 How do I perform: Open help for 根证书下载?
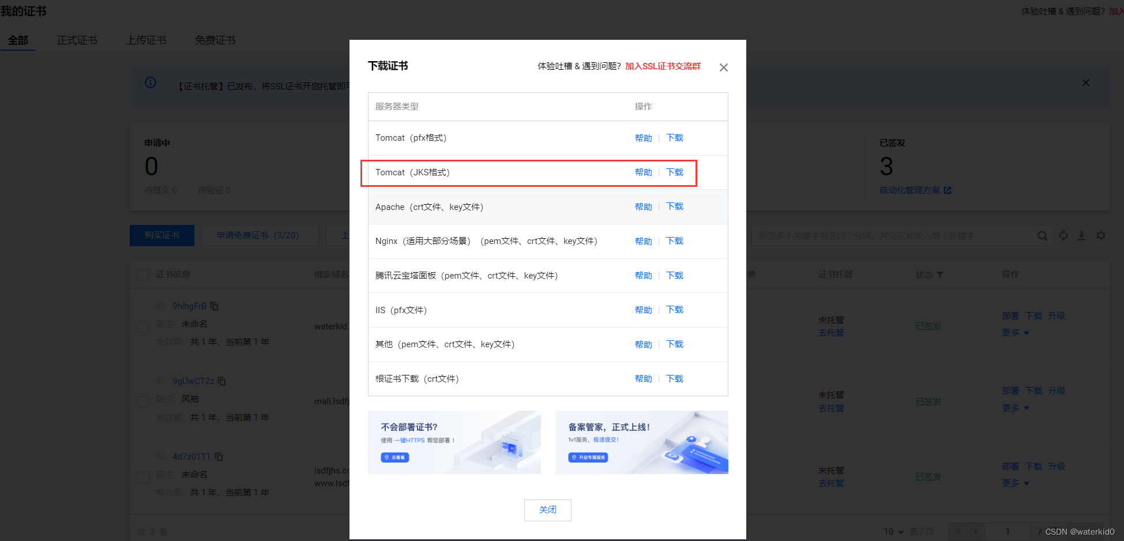click(x=644, y=379)
